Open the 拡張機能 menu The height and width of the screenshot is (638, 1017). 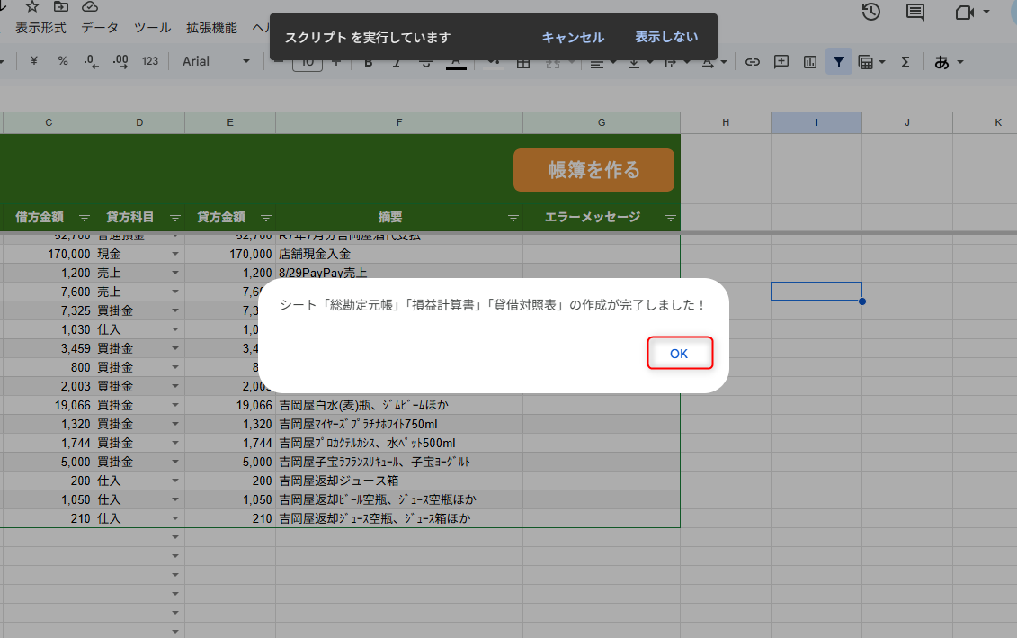211,28
